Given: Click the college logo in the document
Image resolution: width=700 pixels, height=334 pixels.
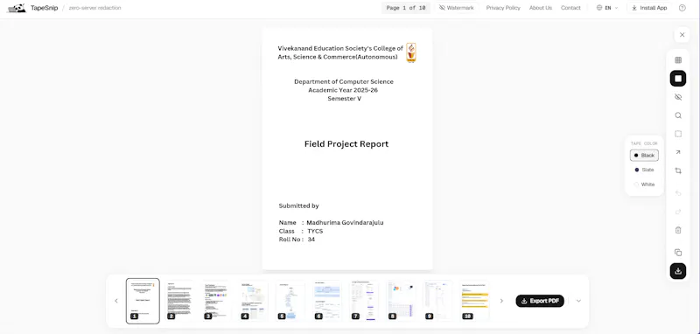Looking at the screenshot, I should [411, 52].
